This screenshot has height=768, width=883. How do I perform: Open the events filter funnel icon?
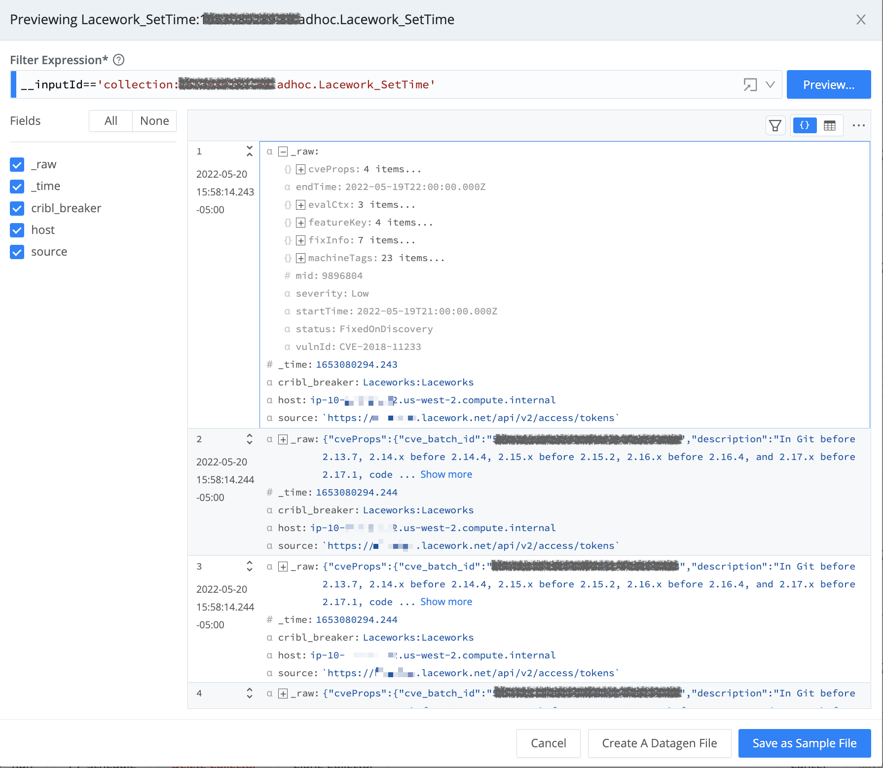point(775,125)
